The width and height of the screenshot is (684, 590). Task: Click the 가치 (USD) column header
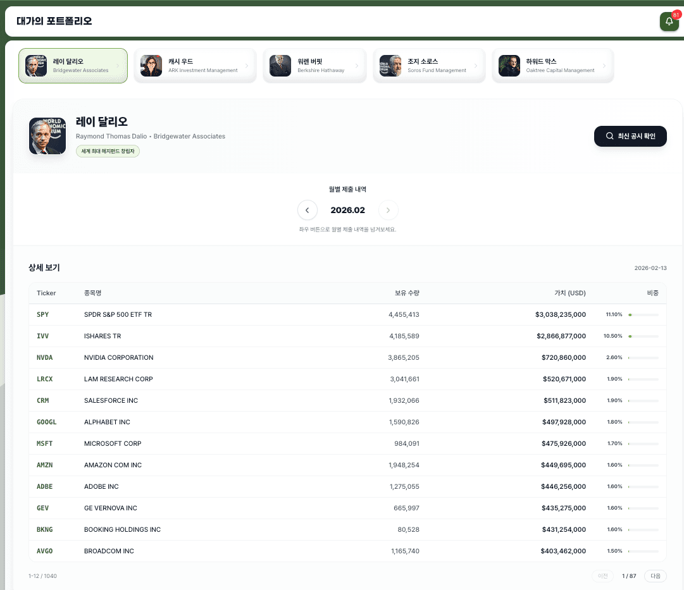point(569,293)
